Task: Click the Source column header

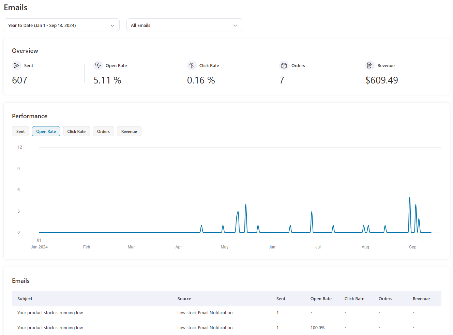Action: tap(184, 299)
